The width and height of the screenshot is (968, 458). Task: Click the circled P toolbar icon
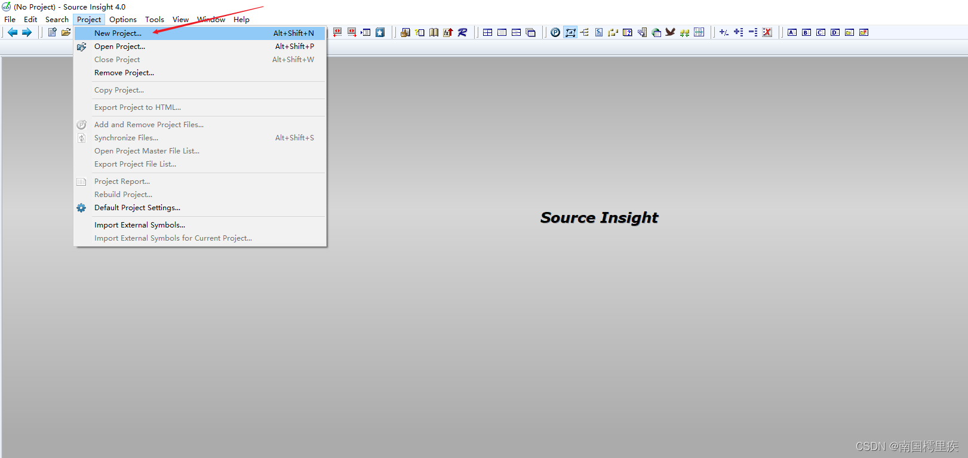[556, 32]
